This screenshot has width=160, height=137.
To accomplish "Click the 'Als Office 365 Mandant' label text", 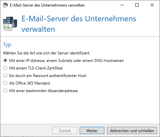I will coord(30,83).
